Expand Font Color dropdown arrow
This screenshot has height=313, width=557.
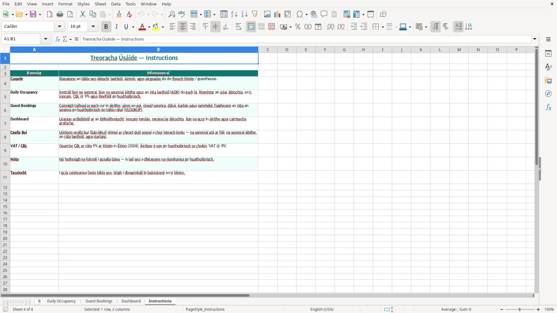pos(149,27)
